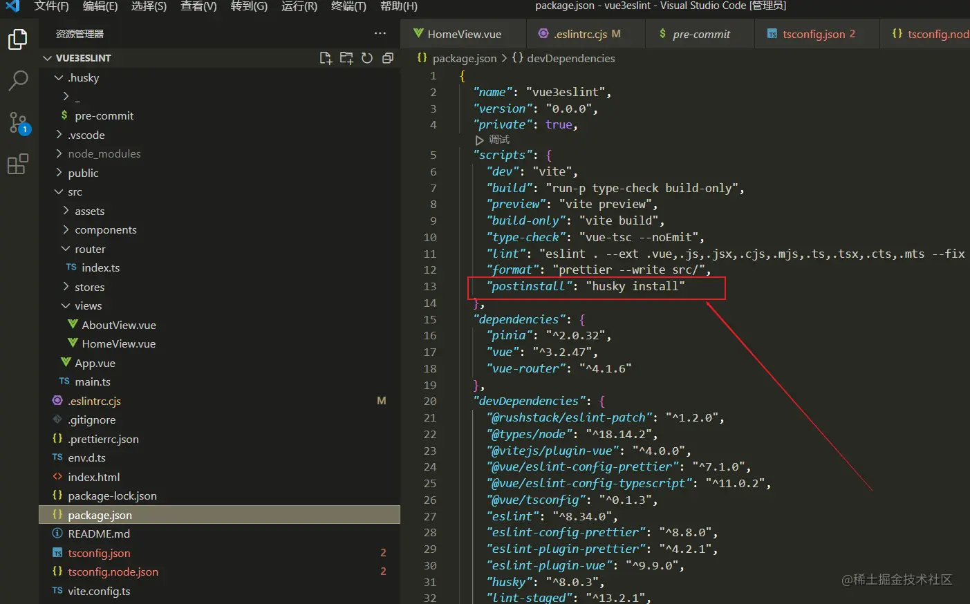Switch to the tsconfig.node editor tab
Image resolution: width=970 pixels, height=604 pixels.
(x=926, y=34)
